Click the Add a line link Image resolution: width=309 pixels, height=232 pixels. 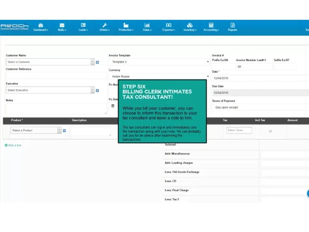[13, 145]
